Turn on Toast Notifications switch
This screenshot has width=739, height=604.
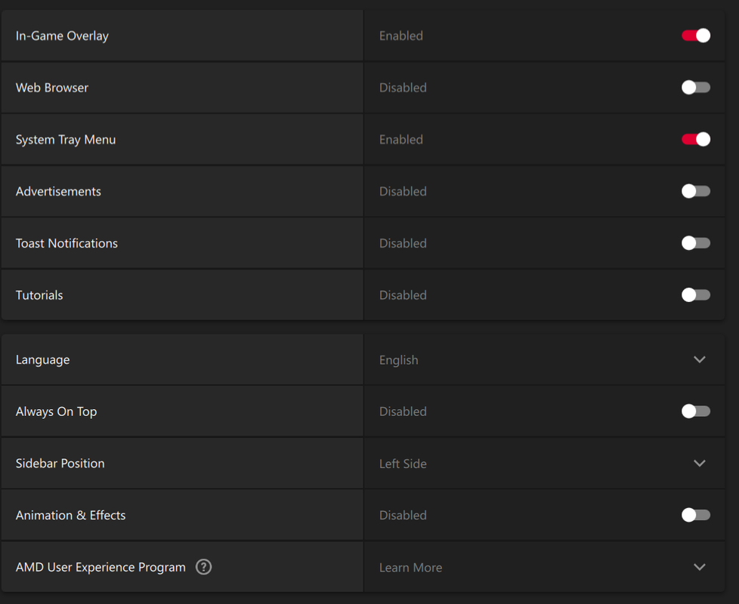[696, 243]
